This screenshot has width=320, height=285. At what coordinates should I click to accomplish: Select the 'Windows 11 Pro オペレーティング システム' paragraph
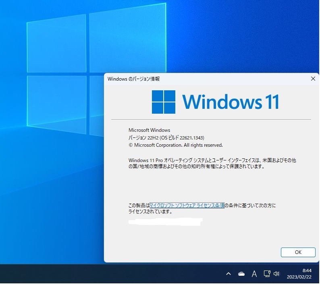212,163
